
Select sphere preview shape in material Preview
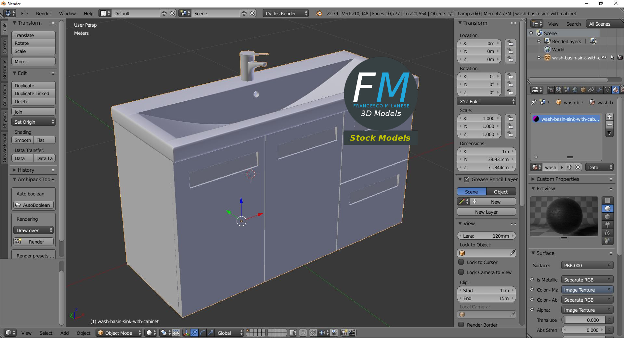[x=607, y=208]
